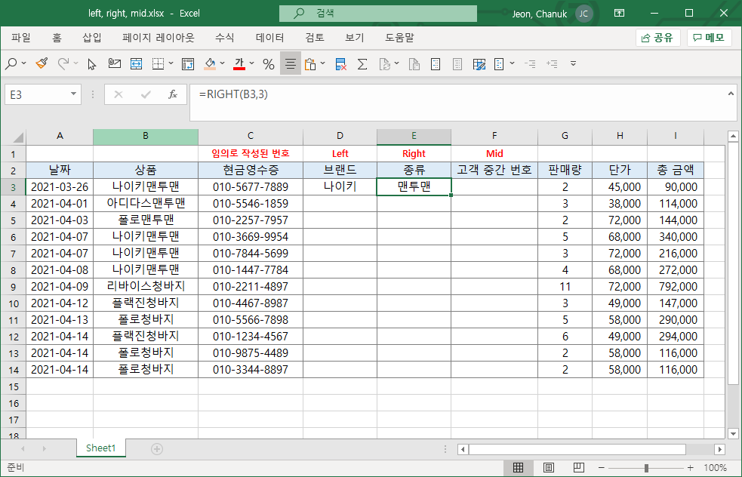The image size is (742, 477).
Task: Open the find magnifier tool
Action: tap(11, 64)
